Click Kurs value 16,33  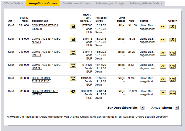[132, 39]
